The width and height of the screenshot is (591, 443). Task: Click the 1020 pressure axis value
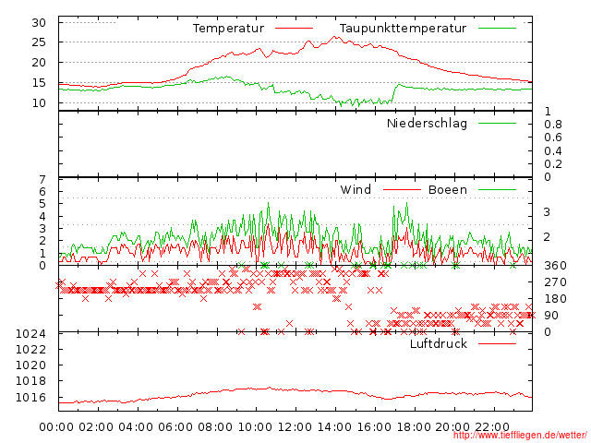click(30, 365)
